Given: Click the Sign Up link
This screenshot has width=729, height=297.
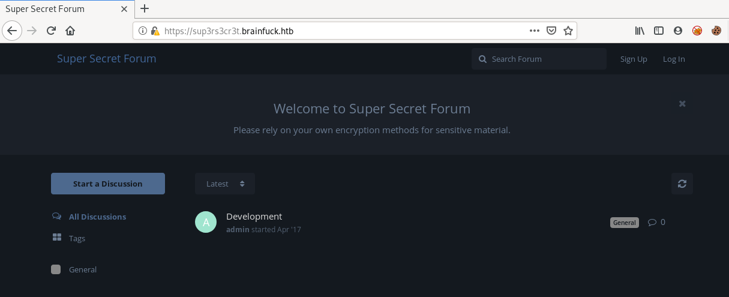Looking at the screenshot, I should pos(634,59).
